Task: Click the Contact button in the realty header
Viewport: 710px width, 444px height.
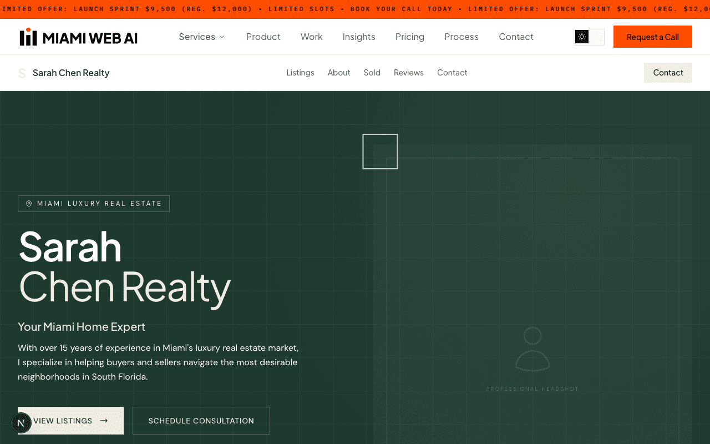Action: (667, 73)
